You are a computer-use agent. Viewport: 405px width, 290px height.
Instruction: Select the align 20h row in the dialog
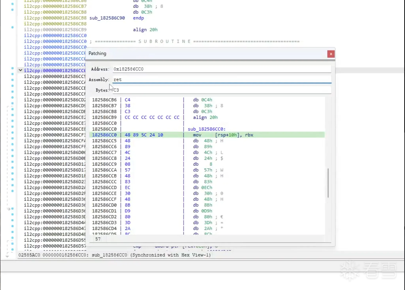(207, 117)
